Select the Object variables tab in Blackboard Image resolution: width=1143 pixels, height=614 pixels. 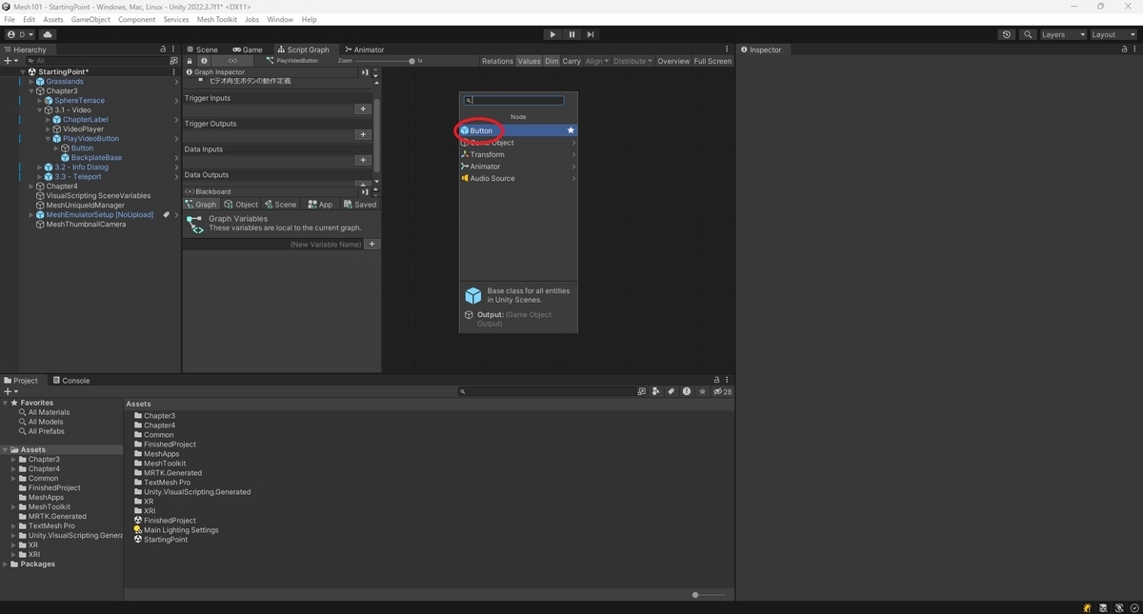coord(241,205)
